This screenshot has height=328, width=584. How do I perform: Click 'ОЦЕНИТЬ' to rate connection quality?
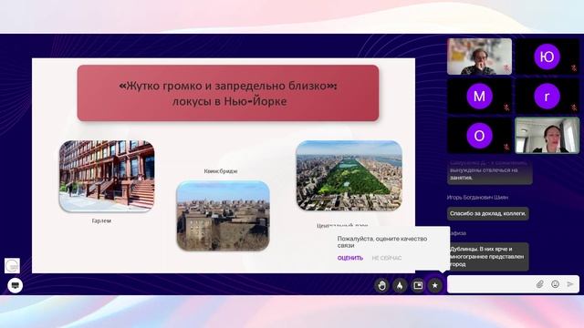click(x=350, y=258)
